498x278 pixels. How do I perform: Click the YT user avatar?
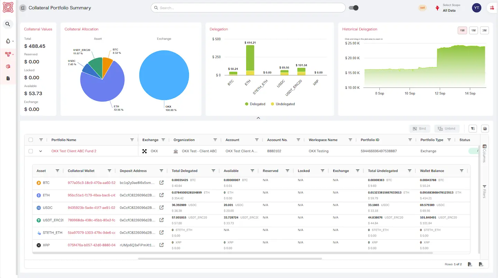[477, 8]
